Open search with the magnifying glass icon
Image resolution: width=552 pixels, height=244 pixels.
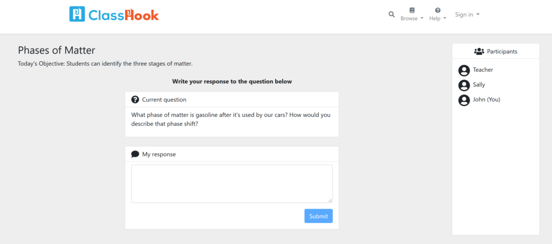coord(391,15)
